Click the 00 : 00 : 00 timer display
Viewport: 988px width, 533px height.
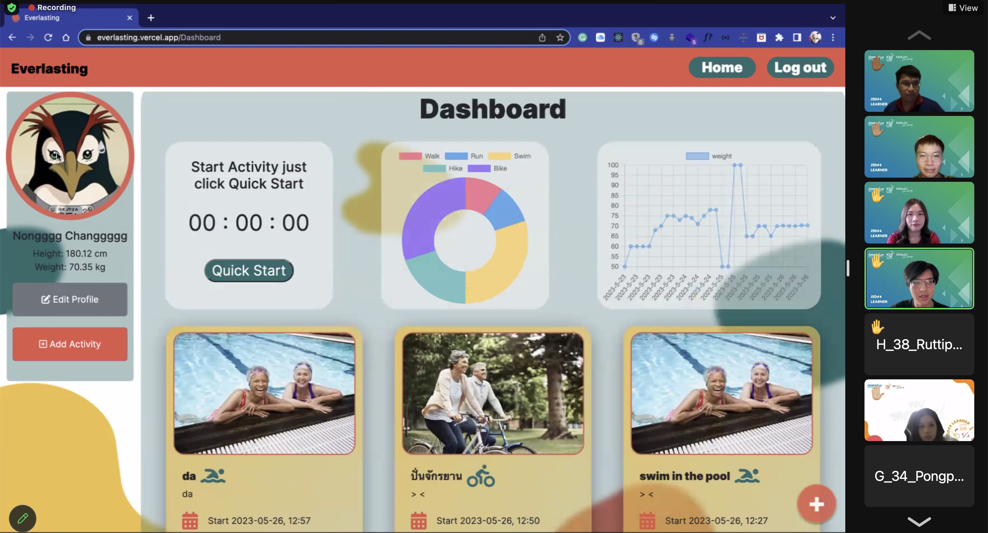pyautogui.click(x=249, y=223)
